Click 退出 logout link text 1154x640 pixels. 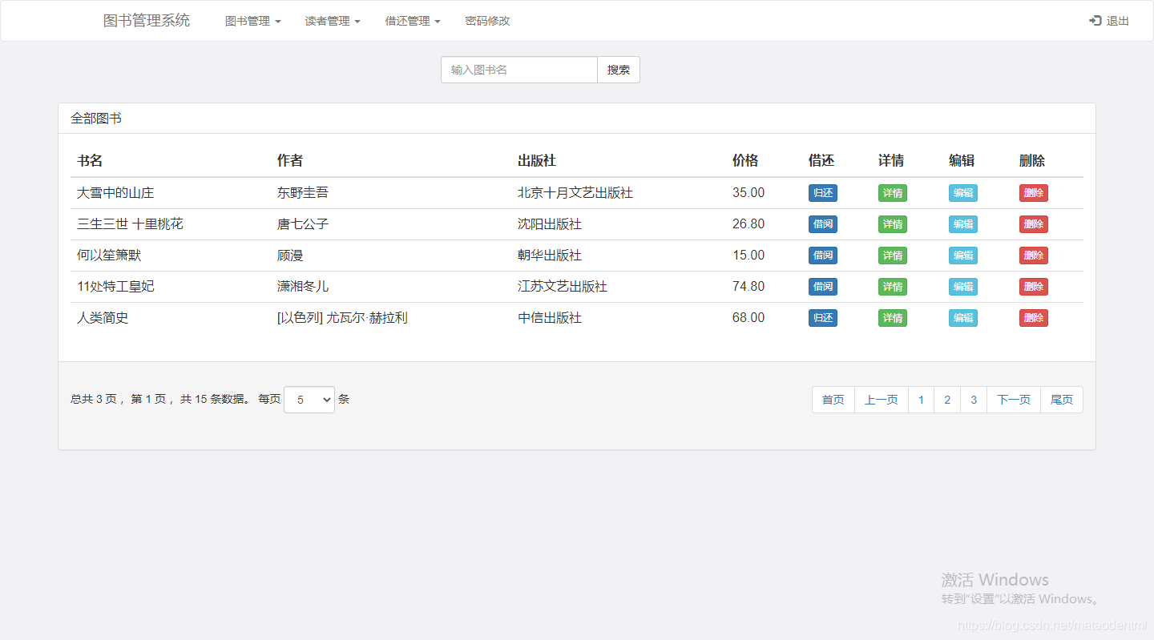[x=1118, y=21]
